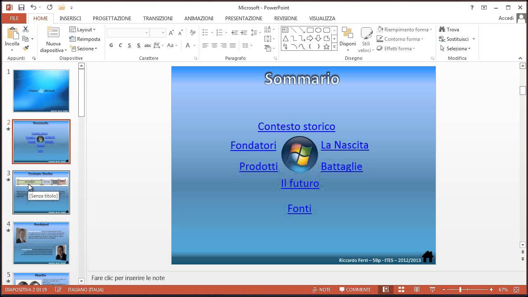This screenshot has width=528, height=297.
Task: Decrease font size with smaller A icon
Action: [181, 33]
